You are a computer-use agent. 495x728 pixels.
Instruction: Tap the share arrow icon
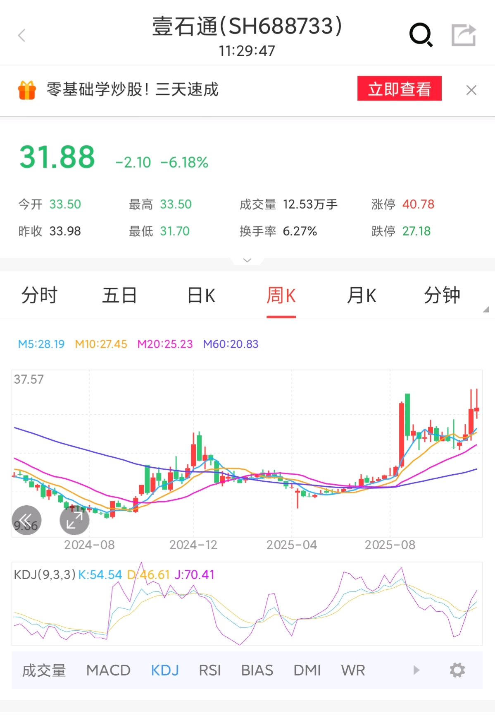pyautogui.click(x=464, y=35)
